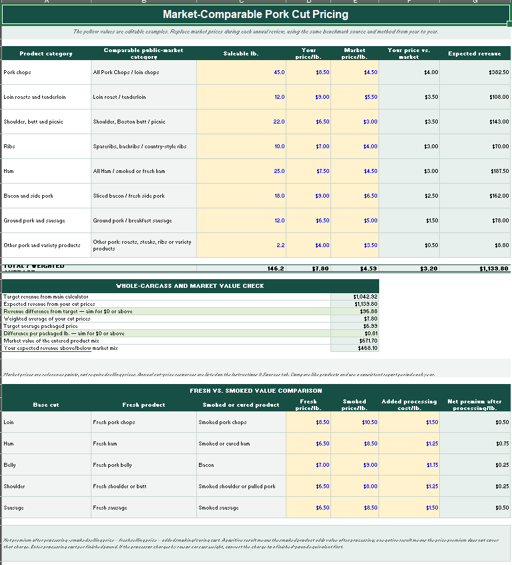Image resolution: width=512 pixels, height=565 pixels.
Task: Select Bacon saleable lb. value 18.0
Action: [241, 196]
